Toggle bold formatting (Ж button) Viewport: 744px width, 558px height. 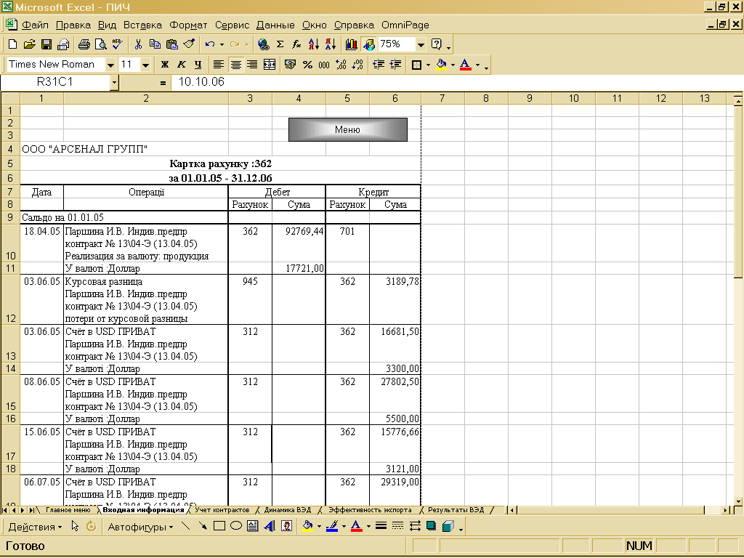click(x=165, y=65)
